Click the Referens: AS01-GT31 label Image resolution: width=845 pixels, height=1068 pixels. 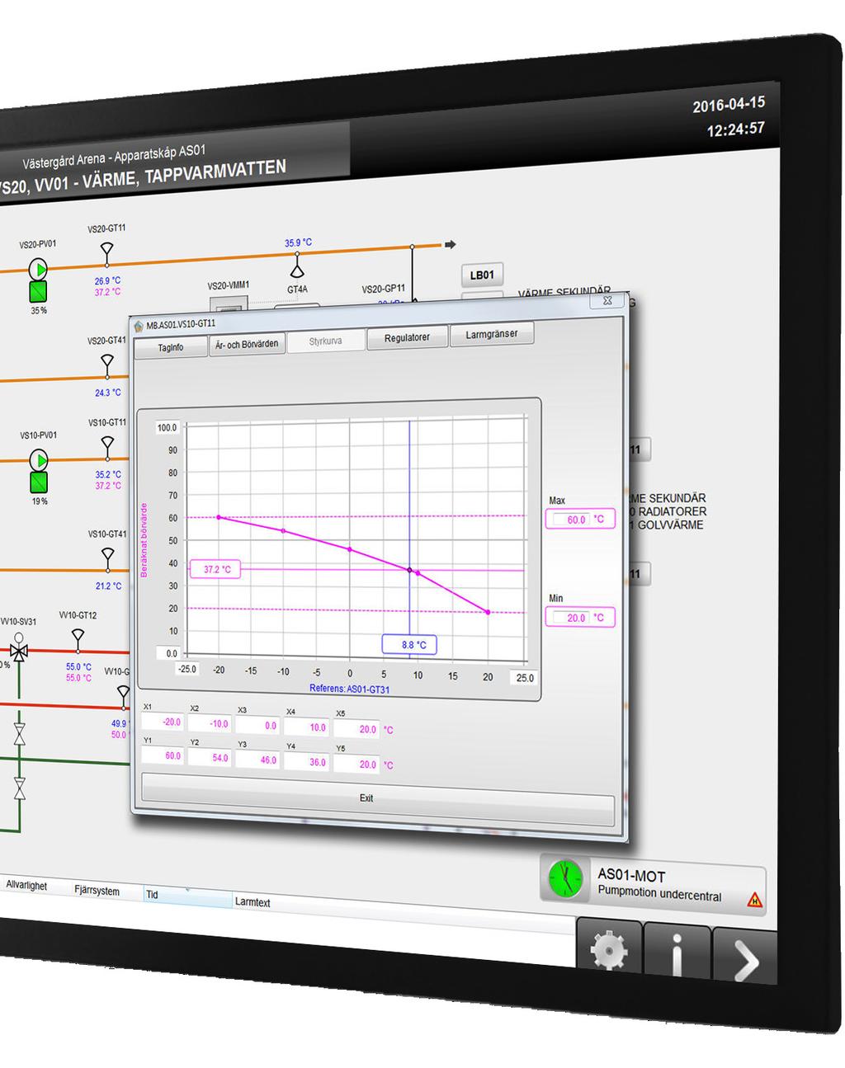349,689
